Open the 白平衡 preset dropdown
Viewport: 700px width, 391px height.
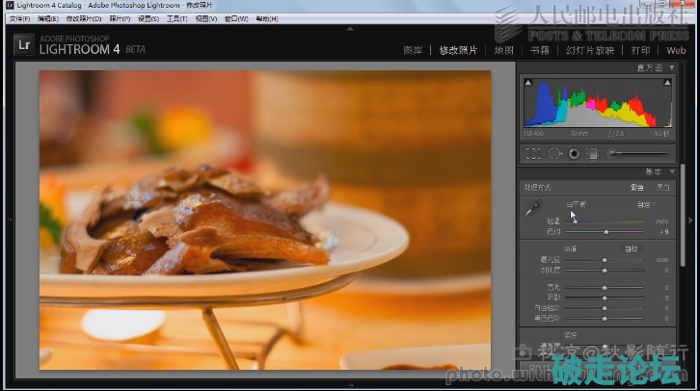click(x=644, y=204)
